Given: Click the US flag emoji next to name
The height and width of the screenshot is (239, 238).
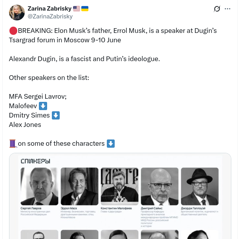Looking at the screenshot, I should pos(76,9).
